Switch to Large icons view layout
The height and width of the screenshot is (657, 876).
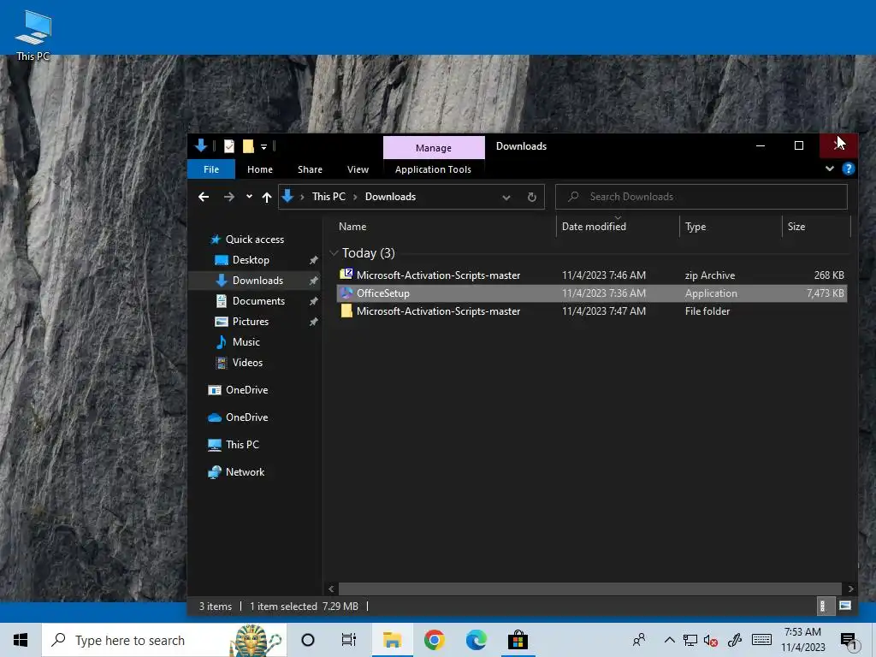tap(844, 607)
